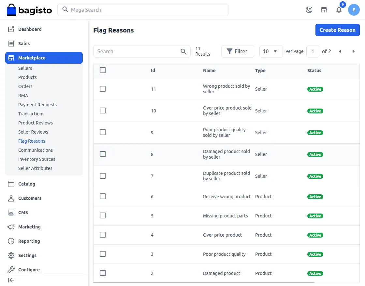Image resolution: width=365 pixels, height=286 pixels.
Task: Open the Filter panel
Action: [x=238, y=51]
